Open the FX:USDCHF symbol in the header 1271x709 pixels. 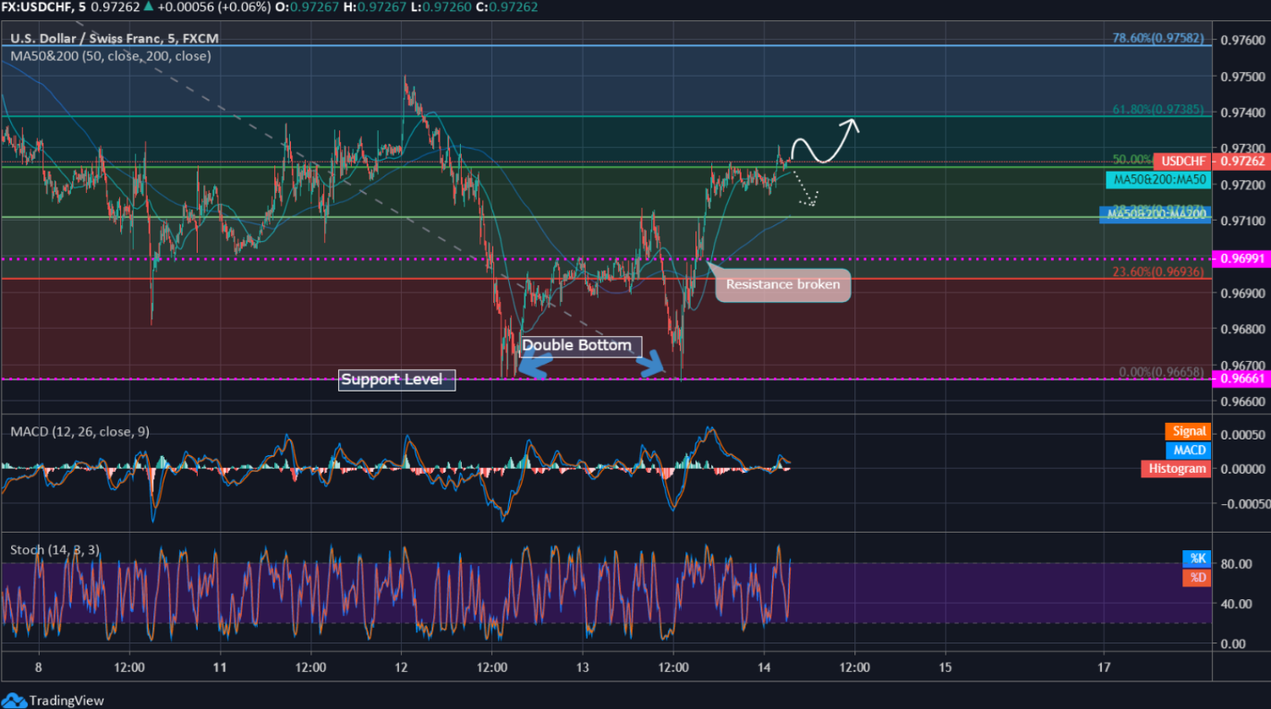[x=36, y=6]
